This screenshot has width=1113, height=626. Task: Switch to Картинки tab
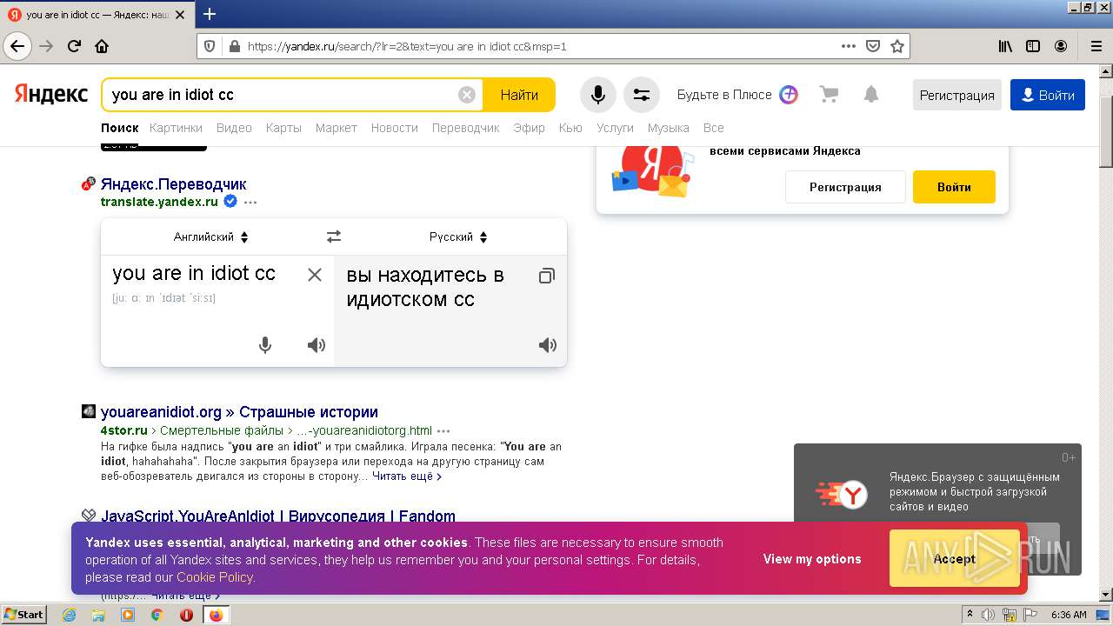(x=176, y=128)
